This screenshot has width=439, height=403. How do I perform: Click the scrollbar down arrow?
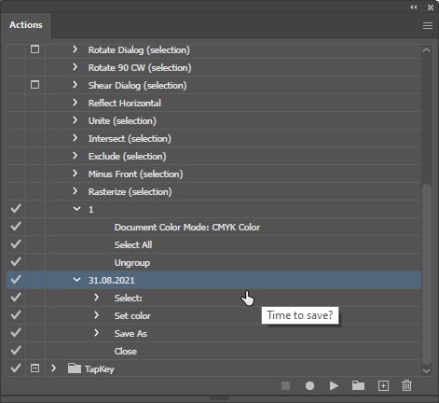426,370
